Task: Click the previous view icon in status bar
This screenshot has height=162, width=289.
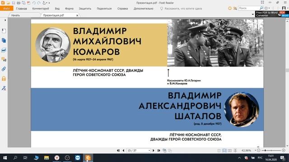Action: (164, 150)
